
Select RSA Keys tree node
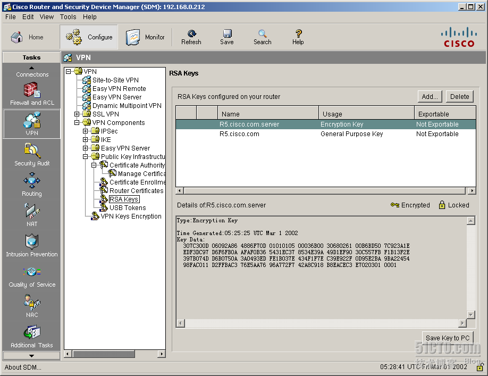tap(124, 199)
